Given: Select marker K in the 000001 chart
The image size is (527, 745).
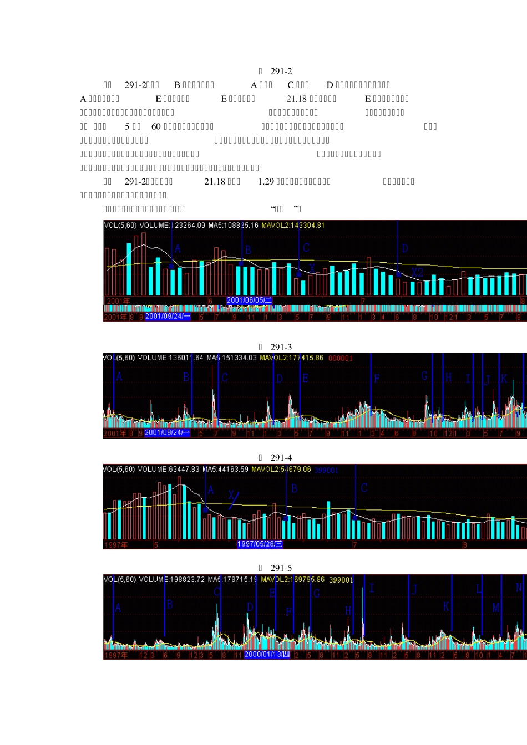Looking at the screenshot, I should click(504, 379).
